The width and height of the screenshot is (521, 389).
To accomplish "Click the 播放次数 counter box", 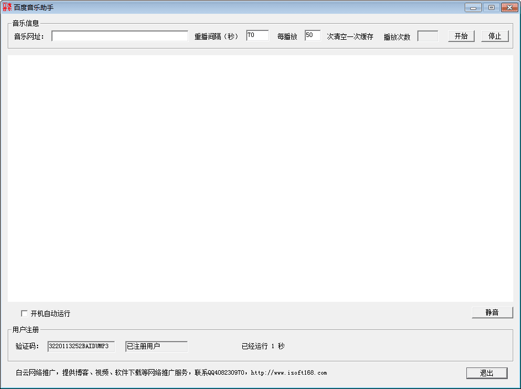I will [x=428, y=35].
